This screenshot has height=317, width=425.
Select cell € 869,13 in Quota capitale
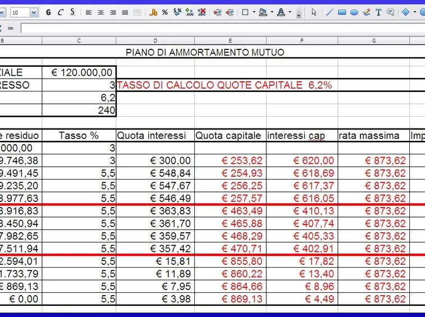click(230, 299)
